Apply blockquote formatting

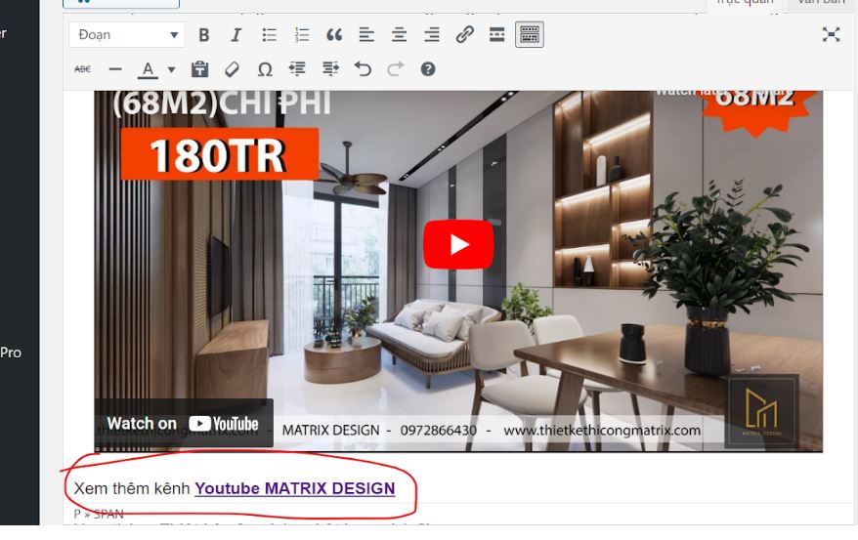(x=334, y=35)
